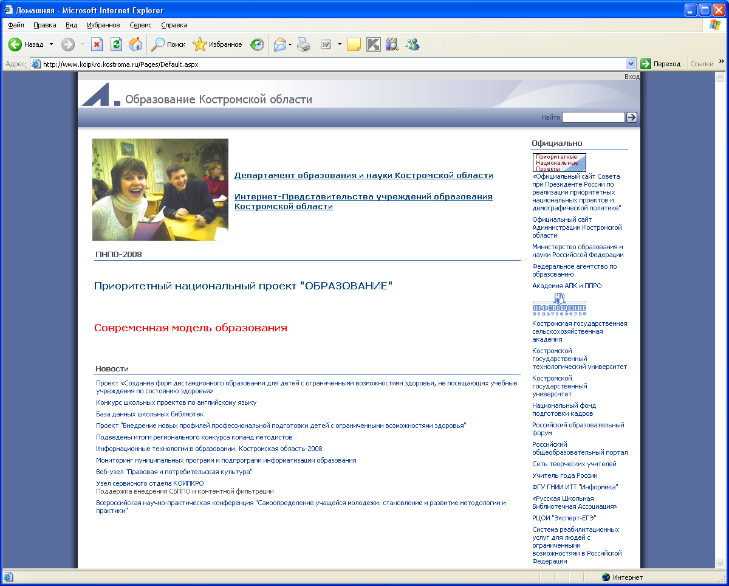Open Академия АПК и ППРО link
The image size is (729, 586).
coord(567,286)
